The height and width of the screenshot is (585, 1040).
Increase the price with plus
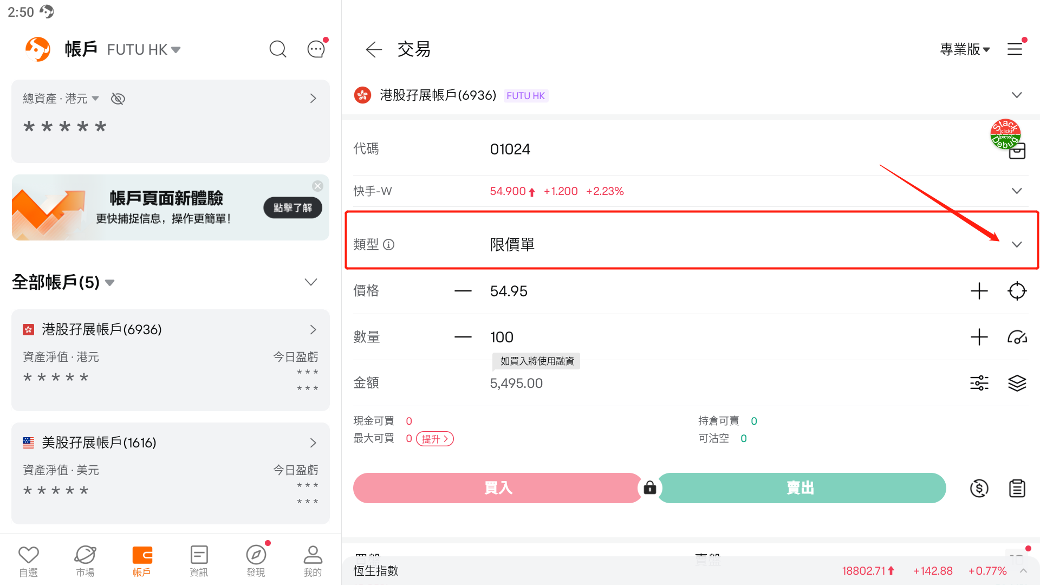click(979, 291)
